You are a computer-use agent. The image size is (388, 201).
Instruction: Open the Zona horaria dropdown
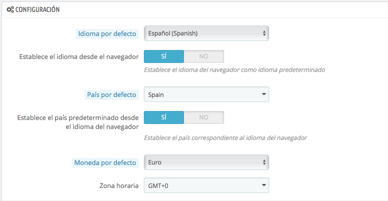tap(207, 185)
